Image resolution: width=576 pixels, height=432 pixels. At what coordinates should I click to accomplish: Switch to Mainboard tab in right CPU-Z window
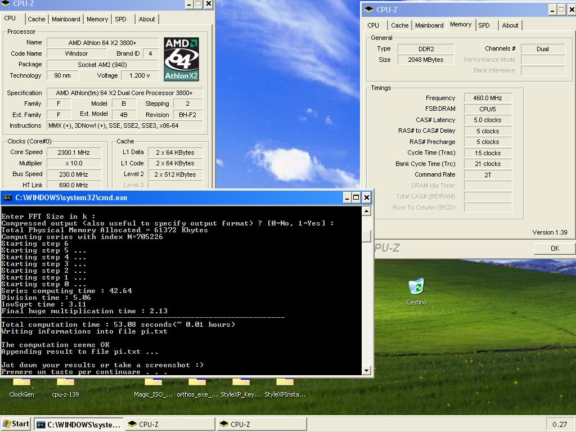(x=429, y=25)
